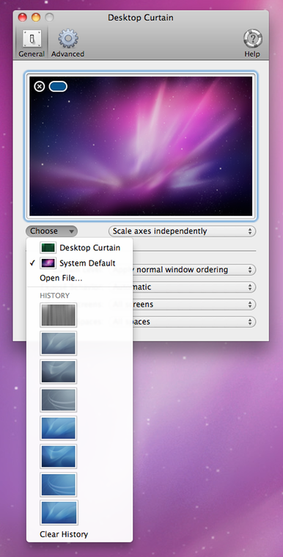Select the sixth history thumbnail, dark blue
The height and width of the screenshot is (557, 283).
[x=58, y=456]
